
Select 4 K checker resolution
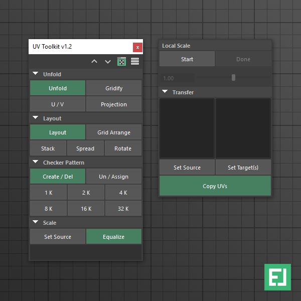point(123,192)
